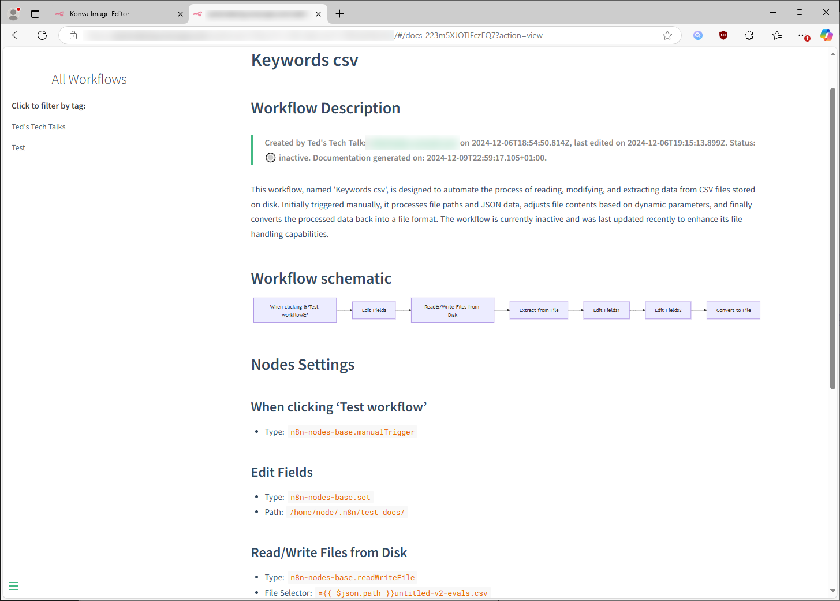Screen dimensions: 840x601
Task: Click the /home/node/.n8n/test_docs/ path value
Action: click(347, 512)
